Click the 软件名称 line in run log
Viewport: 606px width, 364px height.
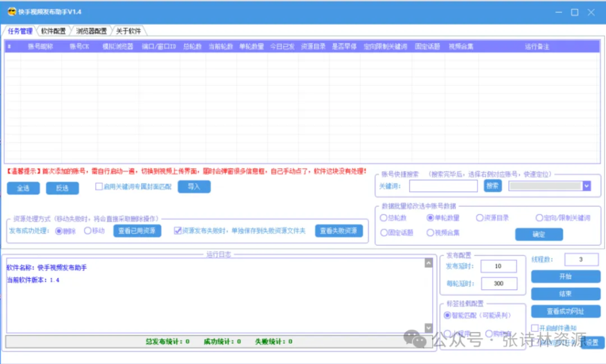47,268
